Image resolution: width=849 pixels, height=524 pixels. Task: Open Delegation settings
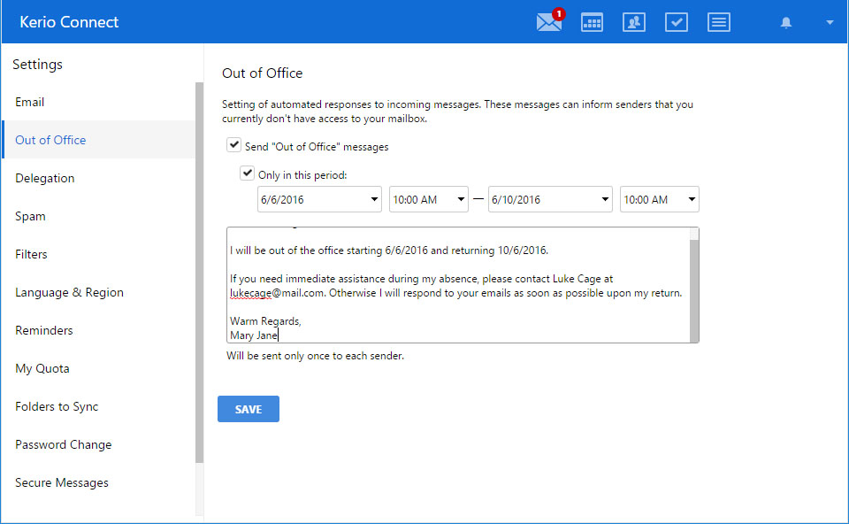coord(98,178)
